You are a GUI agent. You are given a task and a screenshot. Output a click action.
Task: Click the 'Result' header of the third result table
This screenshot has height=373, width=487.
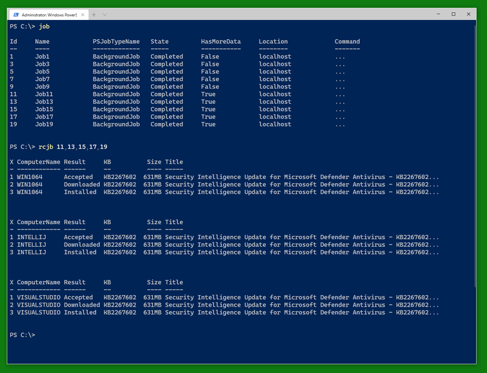pos(75,282)
